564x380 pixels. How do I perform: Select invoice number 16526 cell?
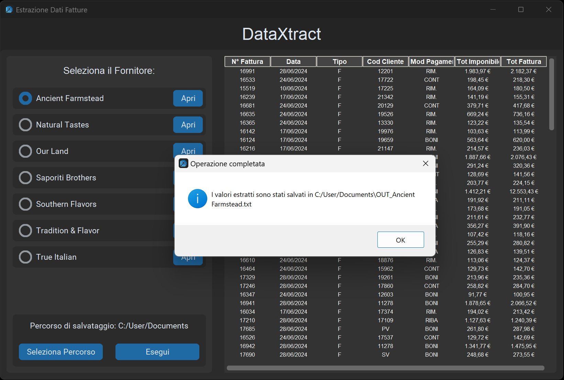(x=247, y=337)
